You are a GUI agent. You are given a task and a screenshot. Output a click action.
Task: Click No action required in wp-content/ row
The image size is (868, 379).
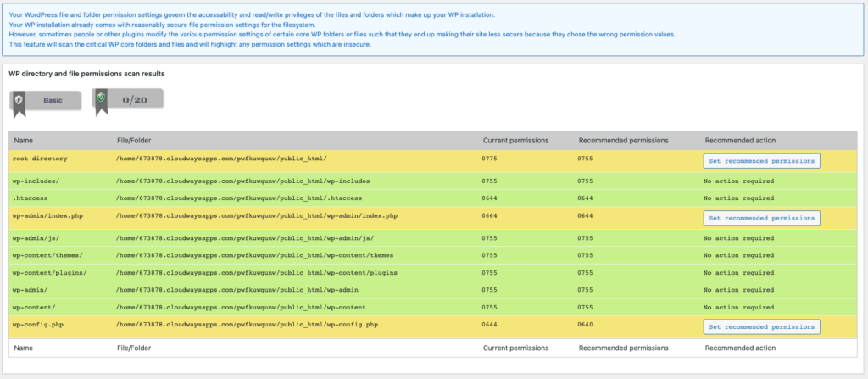pos(738,307)
